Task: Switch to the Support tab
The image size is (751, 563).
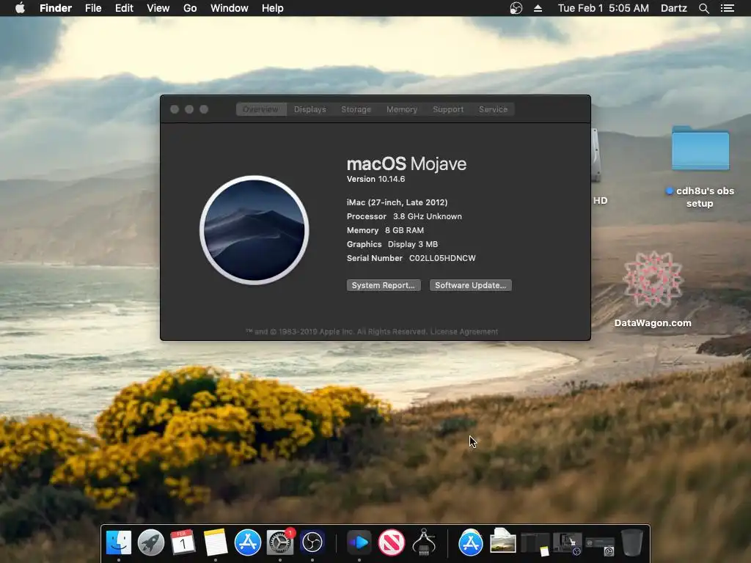Action: click(448, 109)
